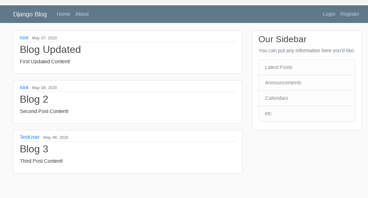Open the Register page link

[x=350, y=14]
